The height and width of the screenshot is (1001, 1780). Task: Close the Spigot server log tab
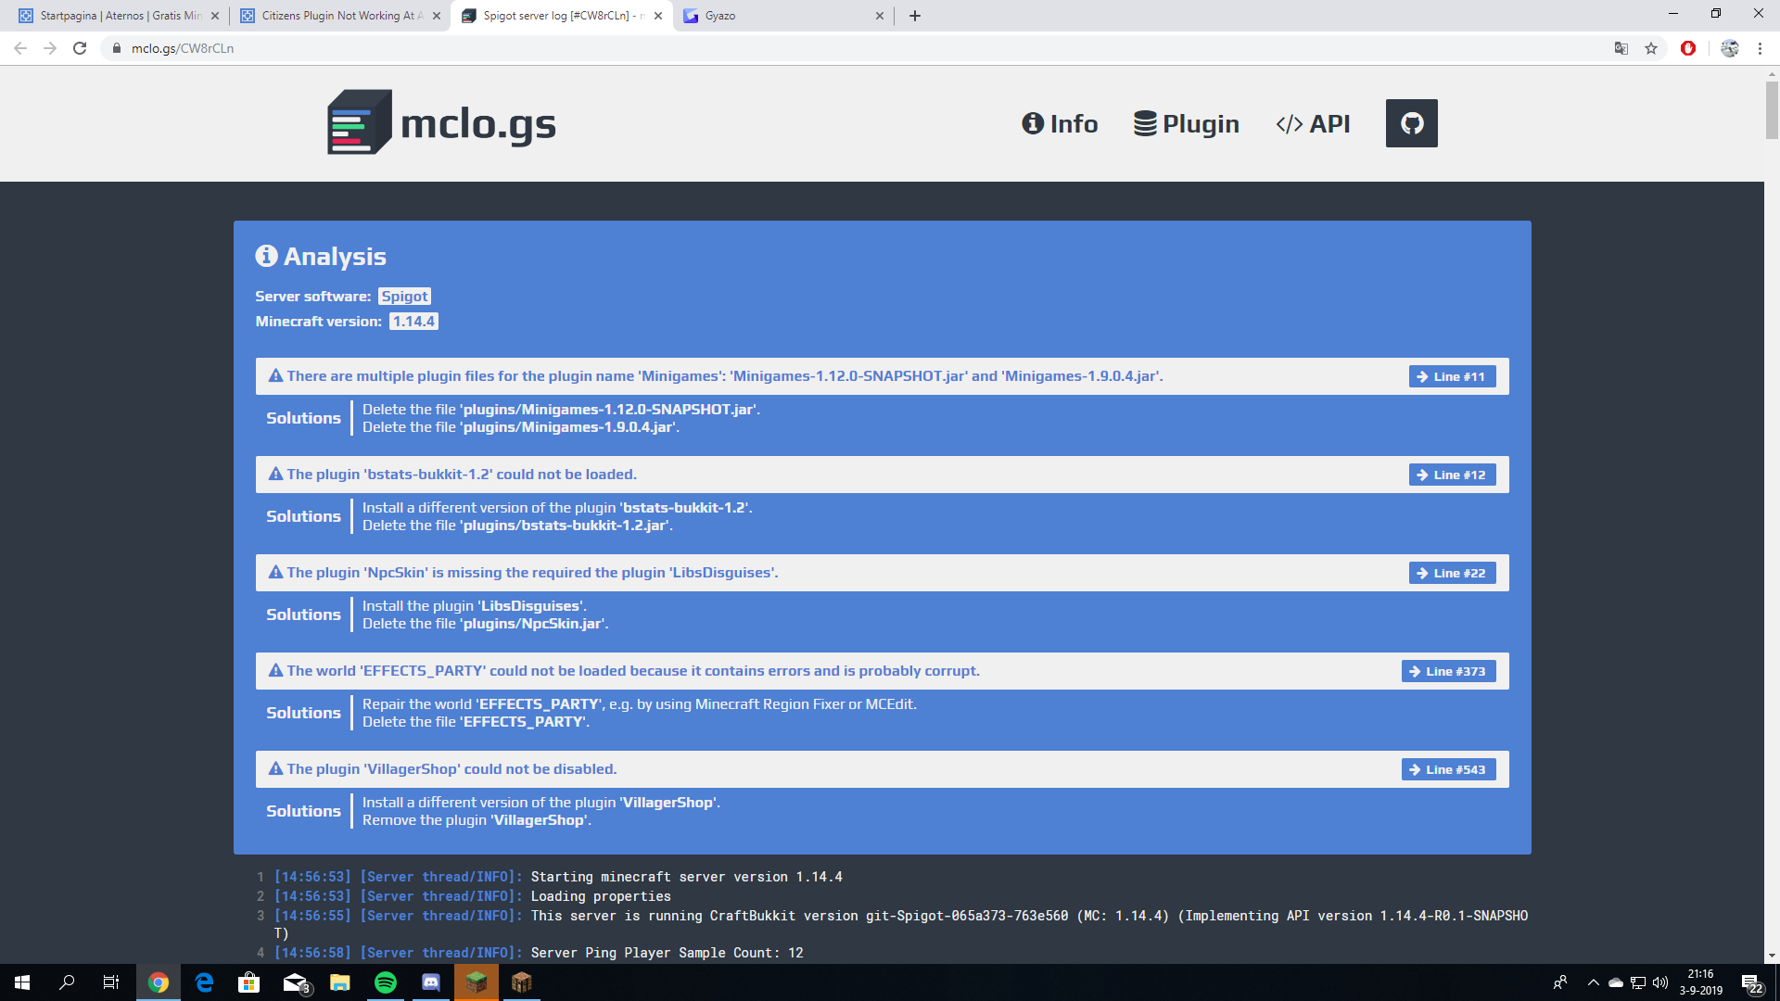658,16
